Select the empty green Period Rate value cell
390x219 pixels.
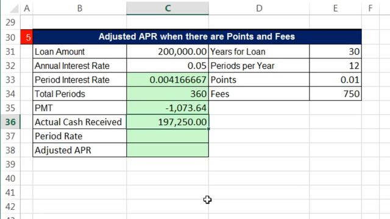pyautogui.click(x=168, y=136)
